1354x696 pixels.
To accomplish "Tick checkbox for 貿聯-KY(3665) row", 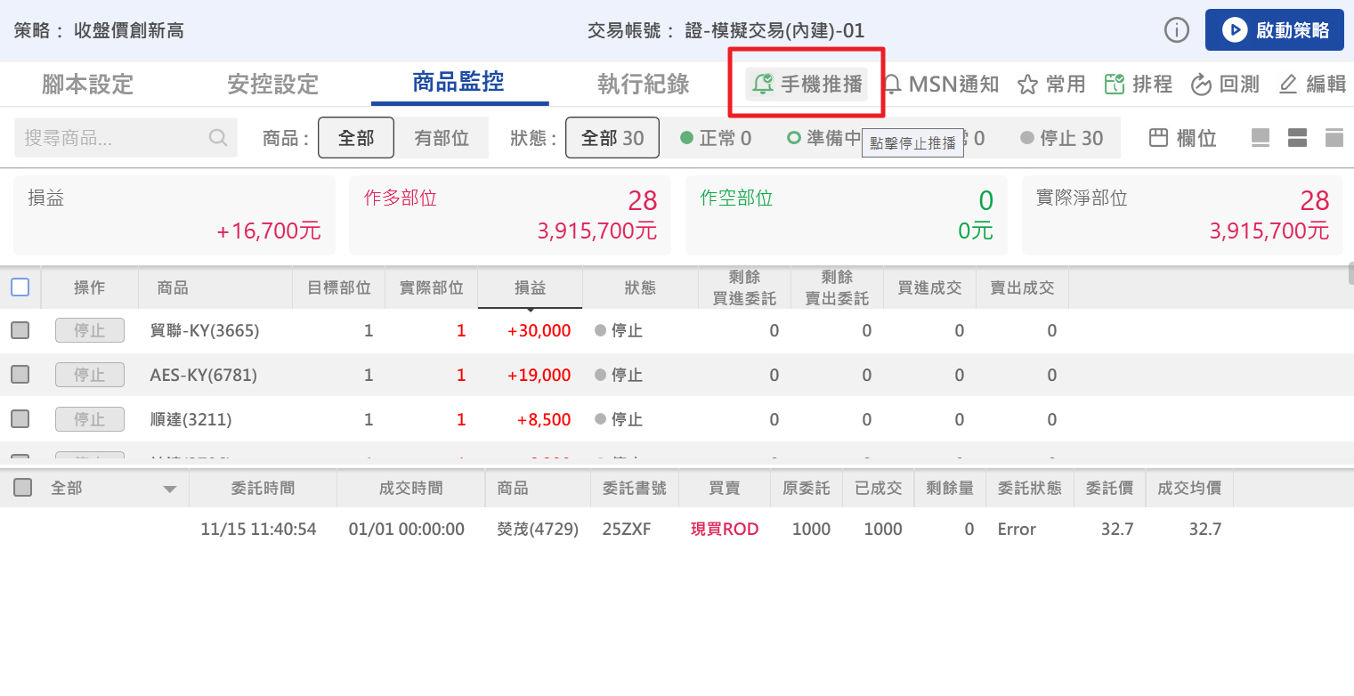I will click(20, 331).
